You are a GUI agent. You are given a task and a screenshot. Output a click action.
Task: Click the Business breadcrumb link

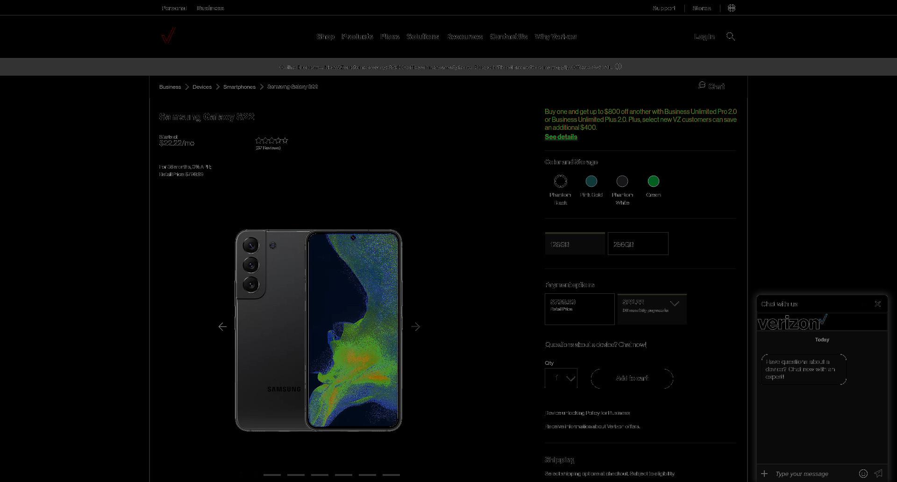[170, 87]
